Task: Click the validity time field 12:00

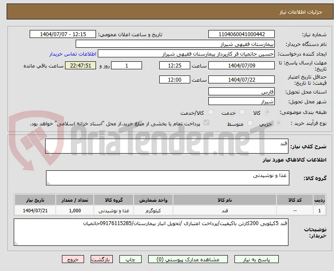Action: pos(174,80)
